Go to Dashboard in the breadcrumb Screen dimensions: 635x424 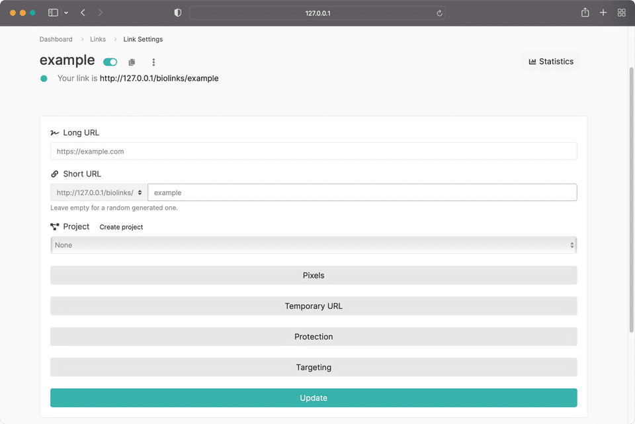pos(56,39)
